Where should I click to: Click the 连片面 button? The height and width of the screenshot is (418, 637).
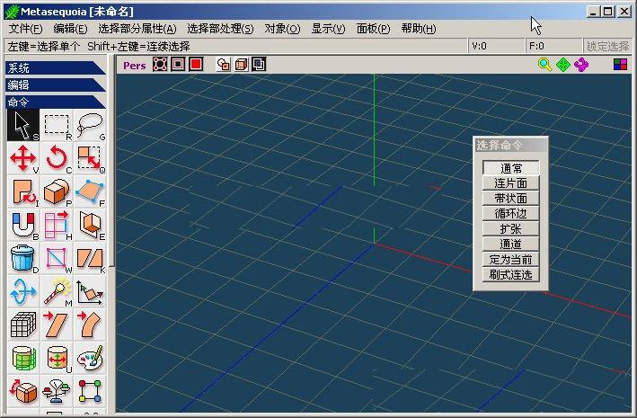[x=510, y=183]
